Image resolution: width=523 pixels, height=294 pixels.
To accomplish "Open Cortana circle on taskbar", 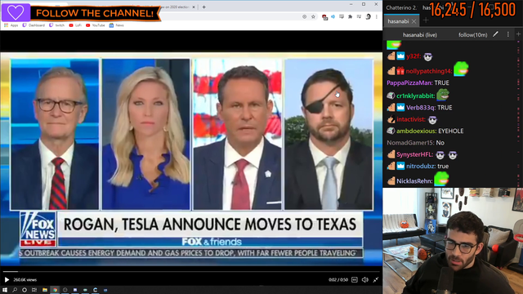I will click(25, 290).
